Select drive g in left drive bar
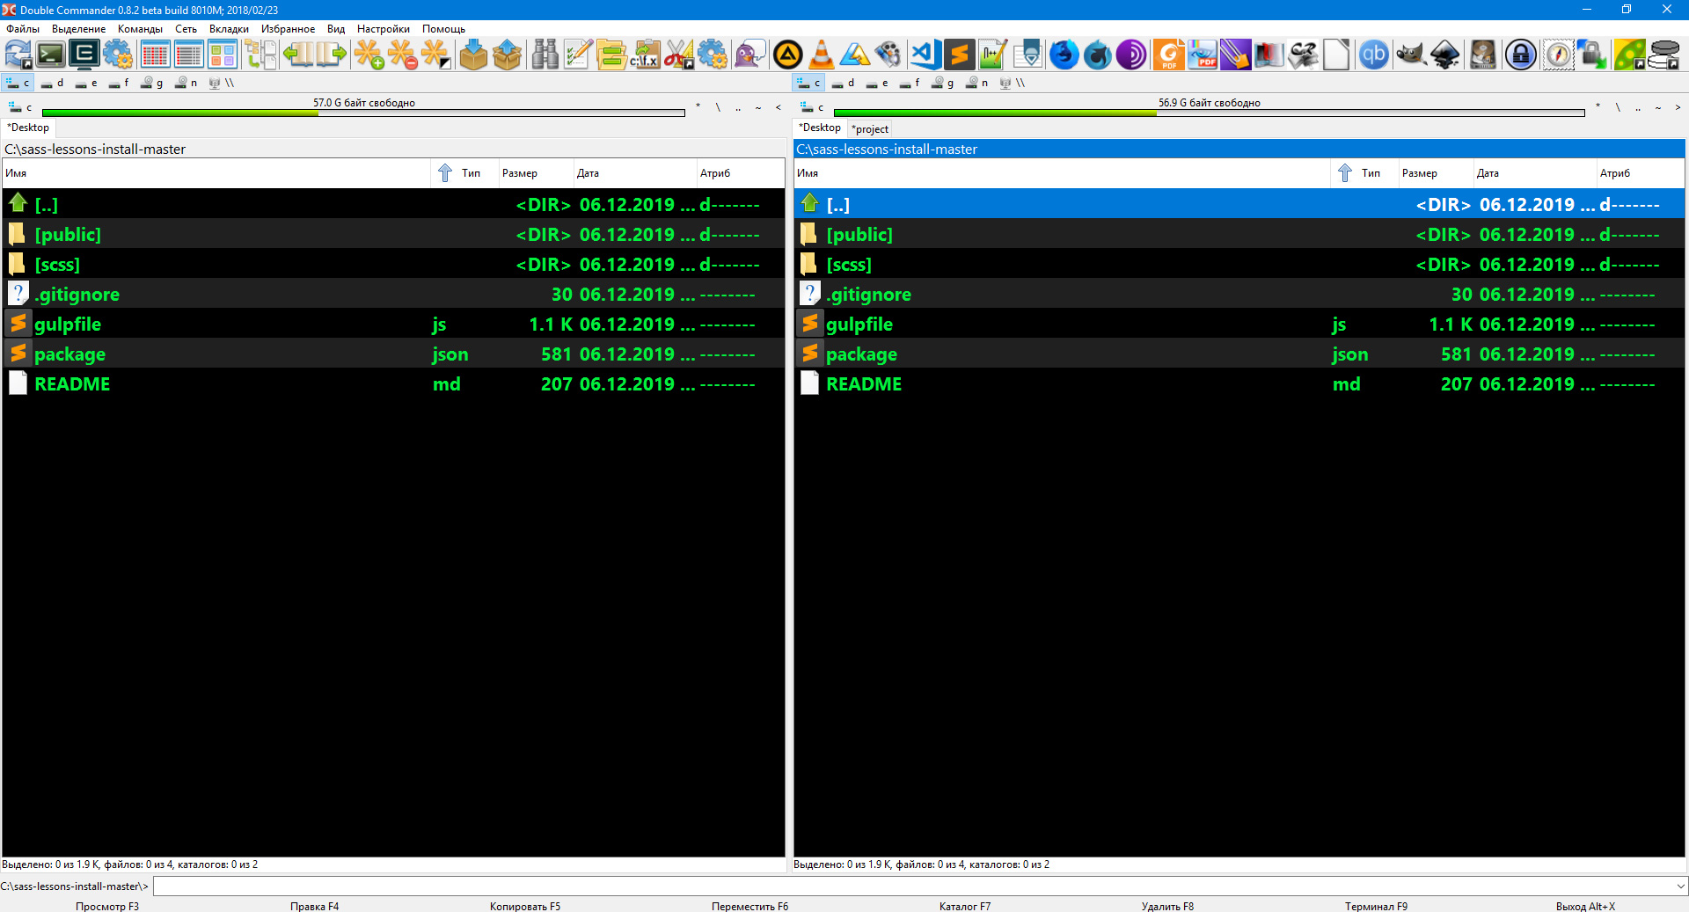 tap(152, 83)
